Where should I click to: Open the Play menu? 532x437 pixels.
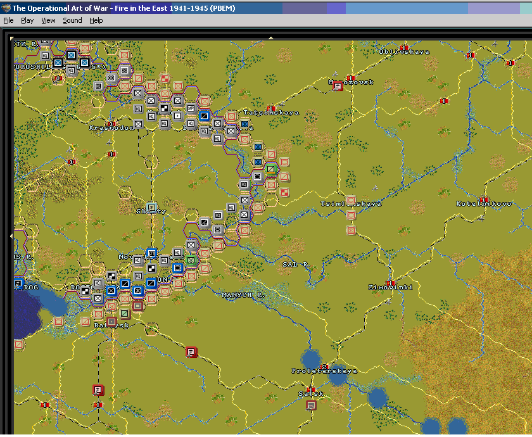coord(27,20)
